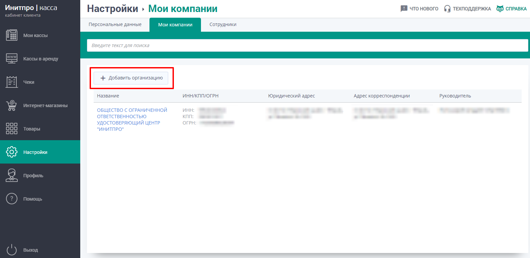Select the ОГРН: label in the company row
The width and height of the screenshot is (530, 258).
pos(189,123)
